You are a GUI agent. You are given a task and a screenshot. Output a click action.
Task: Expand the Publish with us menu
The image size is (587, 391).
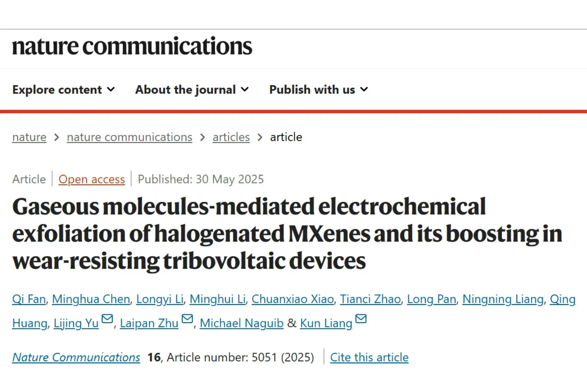click(x=319, y=90)
